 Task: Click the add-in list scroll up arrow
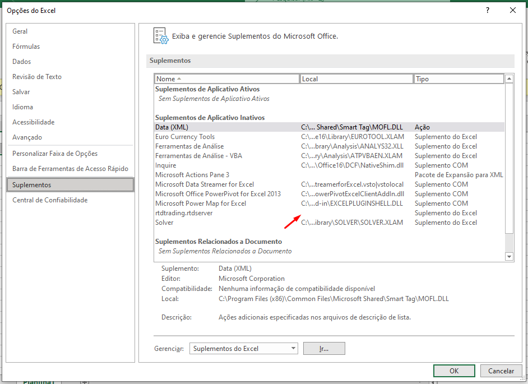click(x=509, y=79)
